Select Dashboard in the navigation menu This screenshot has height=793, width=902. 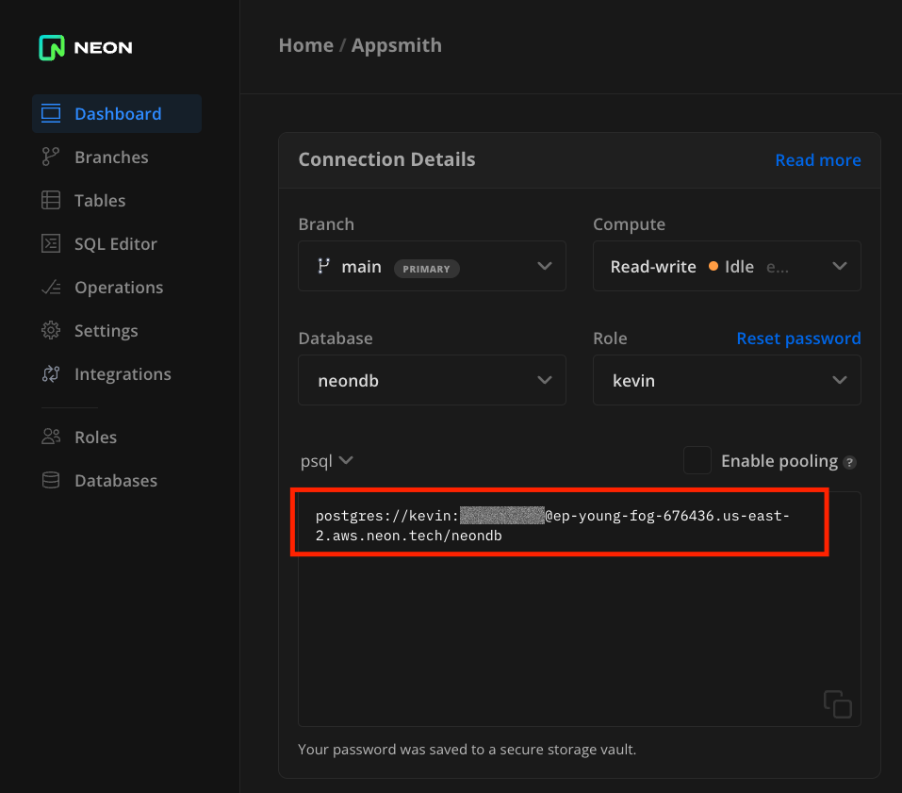116,113
